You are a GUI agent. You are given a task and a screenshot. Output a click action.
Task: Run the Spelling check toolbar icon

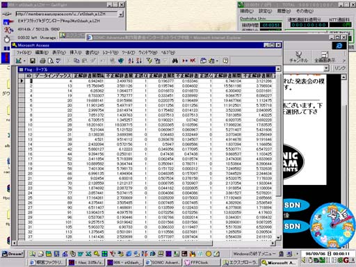(x=58, y=60)
